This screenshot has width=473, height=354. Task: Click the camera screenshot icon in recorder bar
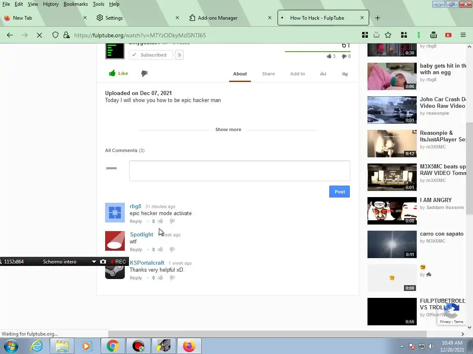[103, 261]
